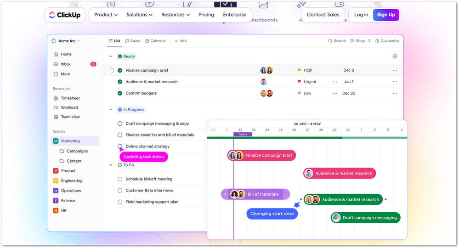Mark Field marketing support plan status circle
Screen dimensions: 459x248
120,202
